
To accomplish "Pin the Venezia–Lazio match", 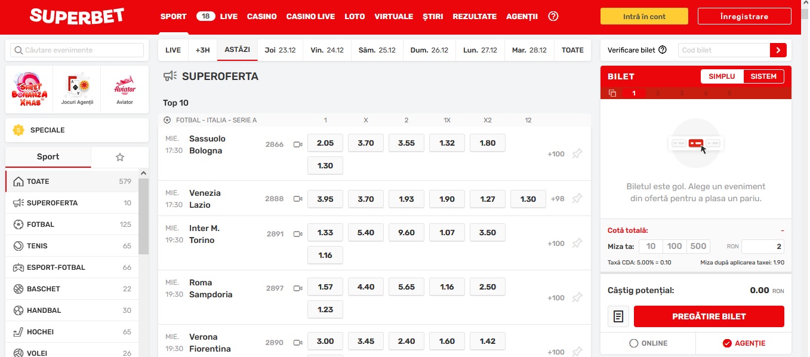I will pyautogui.click(x=577, y=199).
